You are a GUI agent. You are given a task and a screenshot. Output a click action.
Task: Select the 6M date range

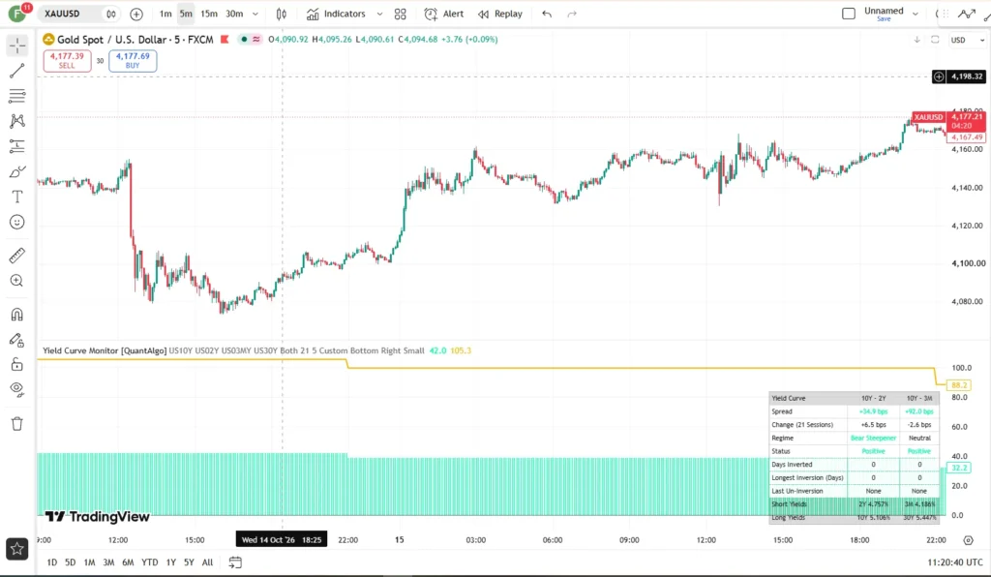[x=128, y=562]
